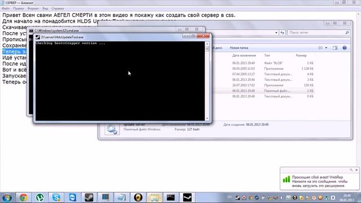The height and width of the screenshot is (203, 361).
Task: Launch Google Chrome from the taskbar
Action: [x=23, y=197]
